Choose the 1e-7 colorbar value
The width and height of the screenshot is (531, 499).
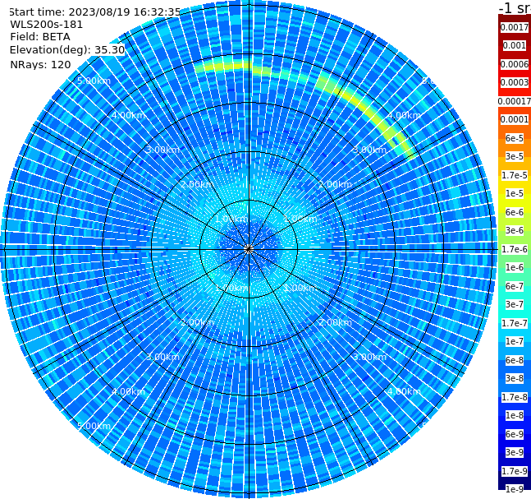(x=515, y=341)
